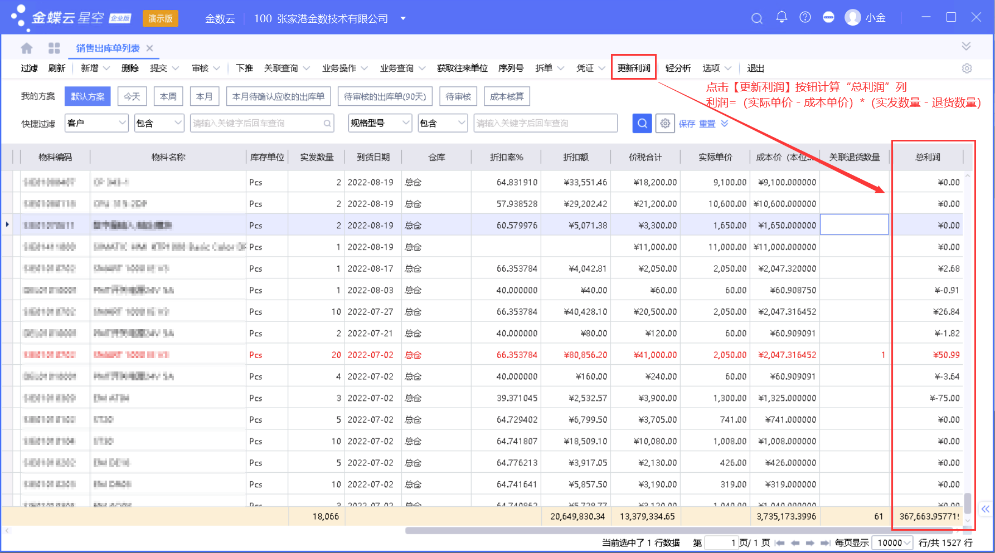Click the page number input field
Viewport: 995px width, 553px height.
[722, 542]
